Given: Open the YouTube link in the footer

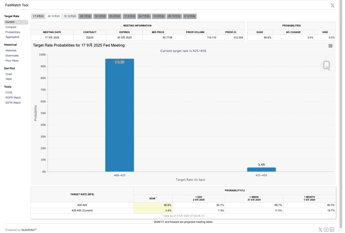Looking at the screenshot, I should (x=326, y=230).
